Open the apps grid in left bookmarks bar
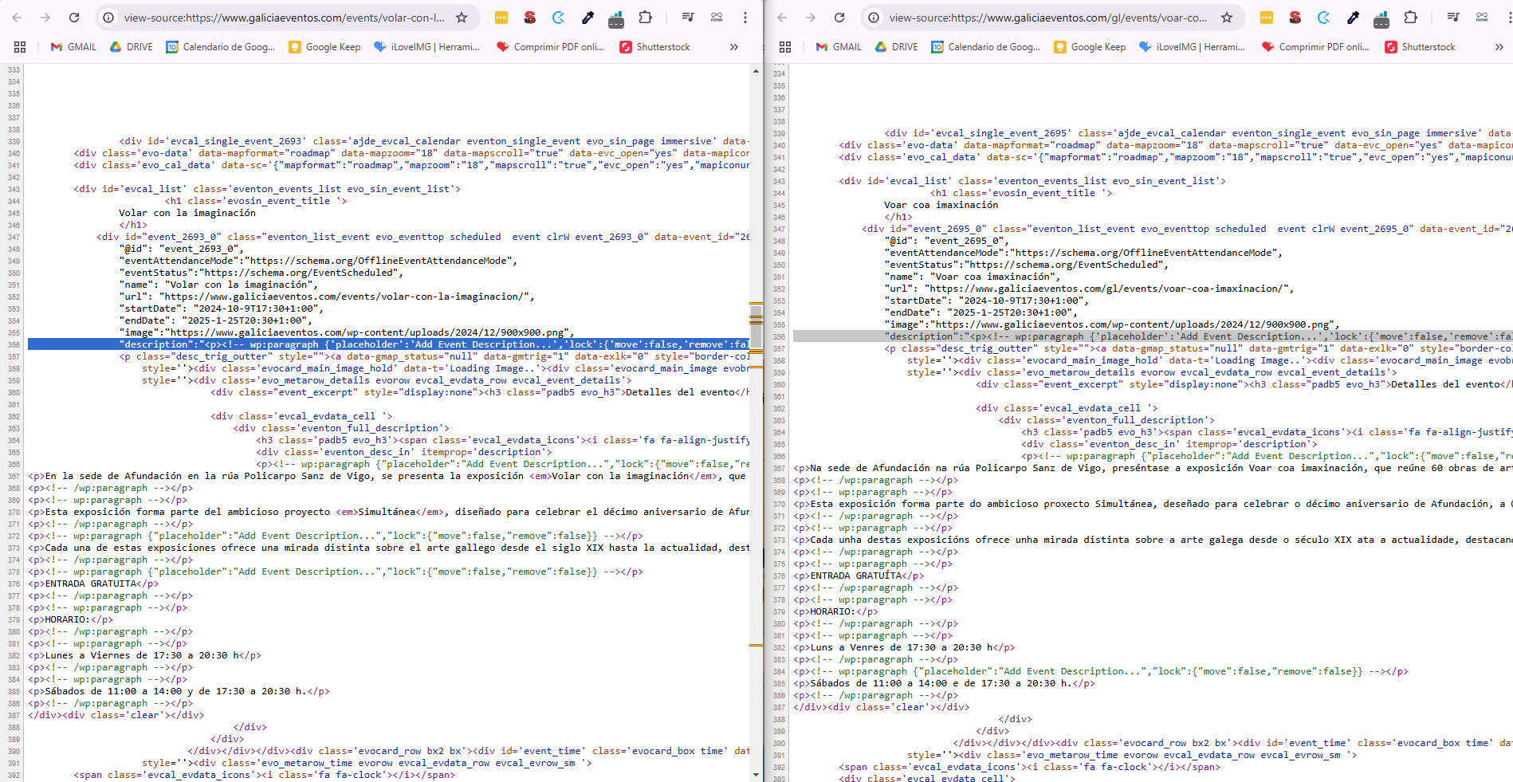1513x782 pixels. 20,47
